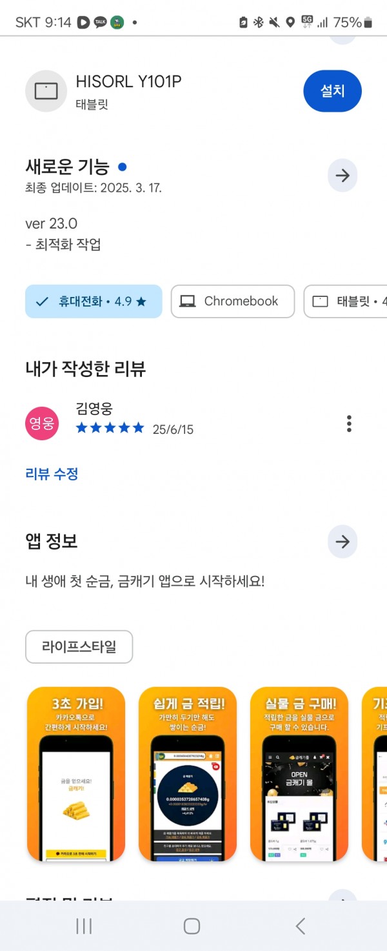
Task: Install the app on the HISORL Y101P
Action: pos(332,91)
